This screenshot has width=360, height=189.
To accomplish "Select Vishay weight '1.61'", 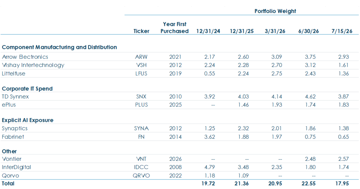I will [343, 65].
